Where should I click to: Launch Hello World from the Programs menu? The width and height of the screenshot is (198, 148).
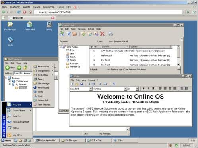tap(43, 87)
